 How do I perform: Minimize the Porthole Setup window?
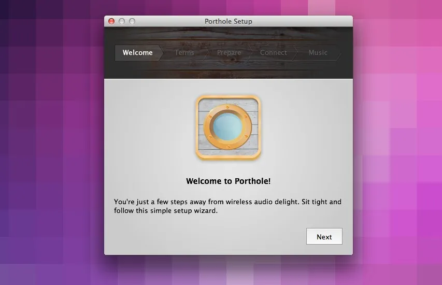[x=122, y=21]
